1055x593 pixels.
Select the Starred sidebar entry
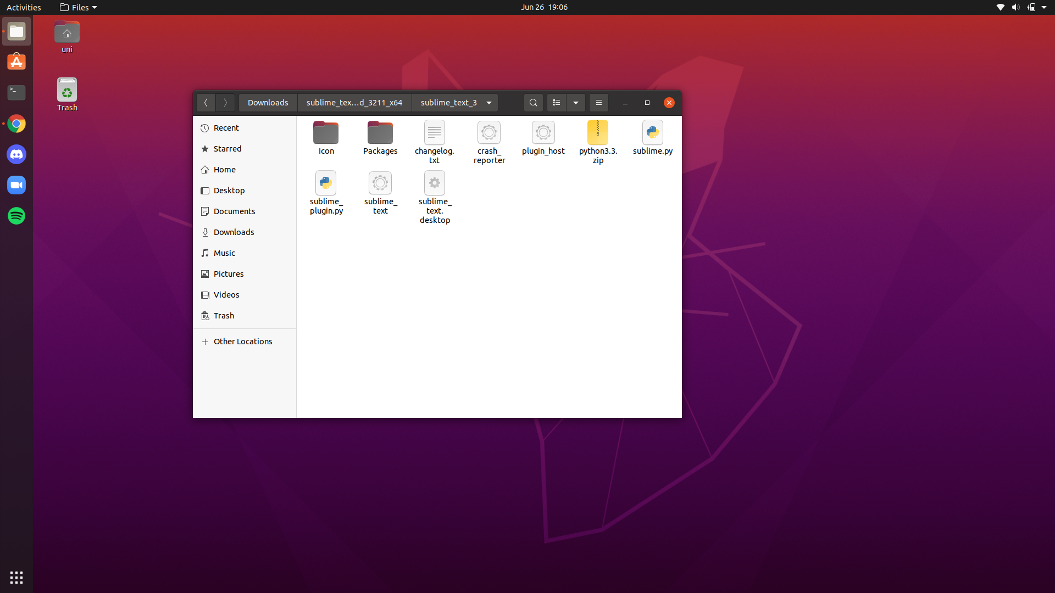(x=226, y=148)
